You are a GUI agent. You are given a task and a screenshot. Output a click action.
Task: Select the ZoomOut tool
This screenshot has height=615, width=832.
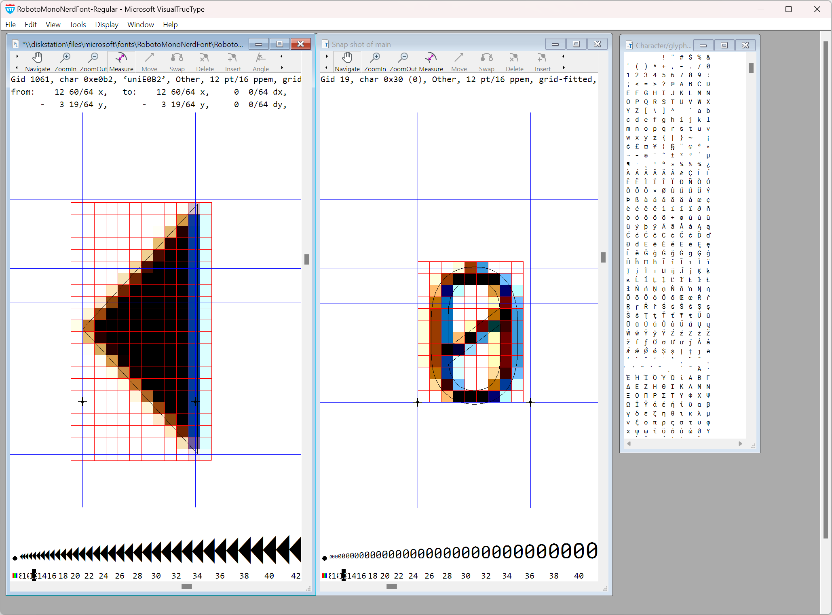tap(93, 61)
